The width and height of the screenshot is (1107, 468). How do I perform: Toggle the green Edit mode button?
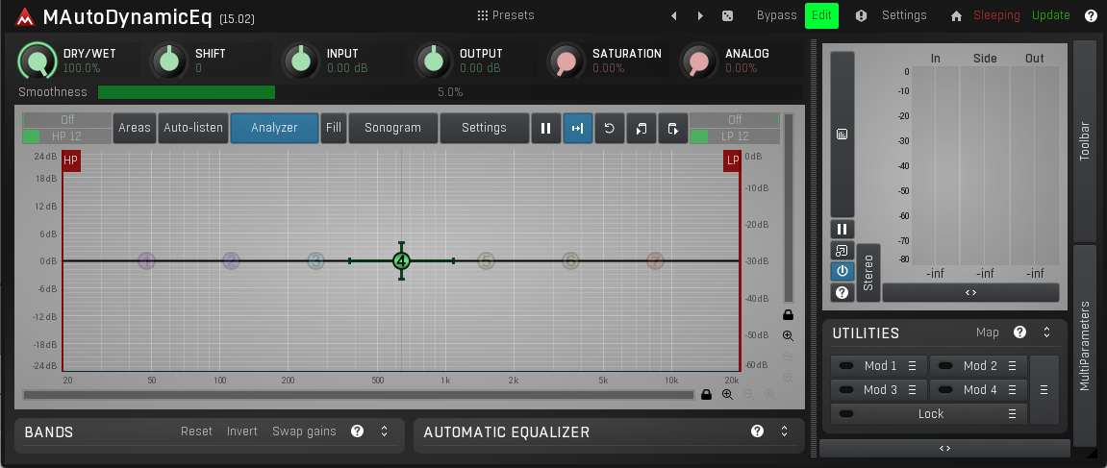click(821, 14)
